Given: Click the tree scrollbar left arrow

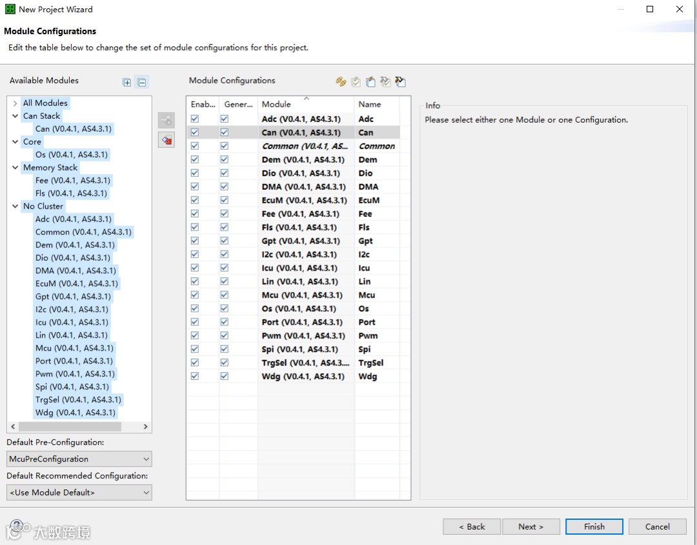Looking at the screenshot, I should [x=13, y=427].
